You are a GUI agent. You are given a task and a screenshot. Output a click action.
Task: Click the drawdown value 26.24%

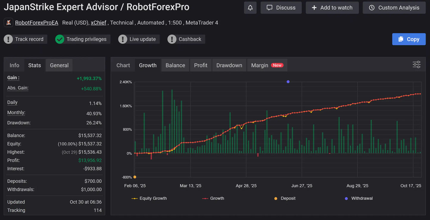[x=94, y=123]
